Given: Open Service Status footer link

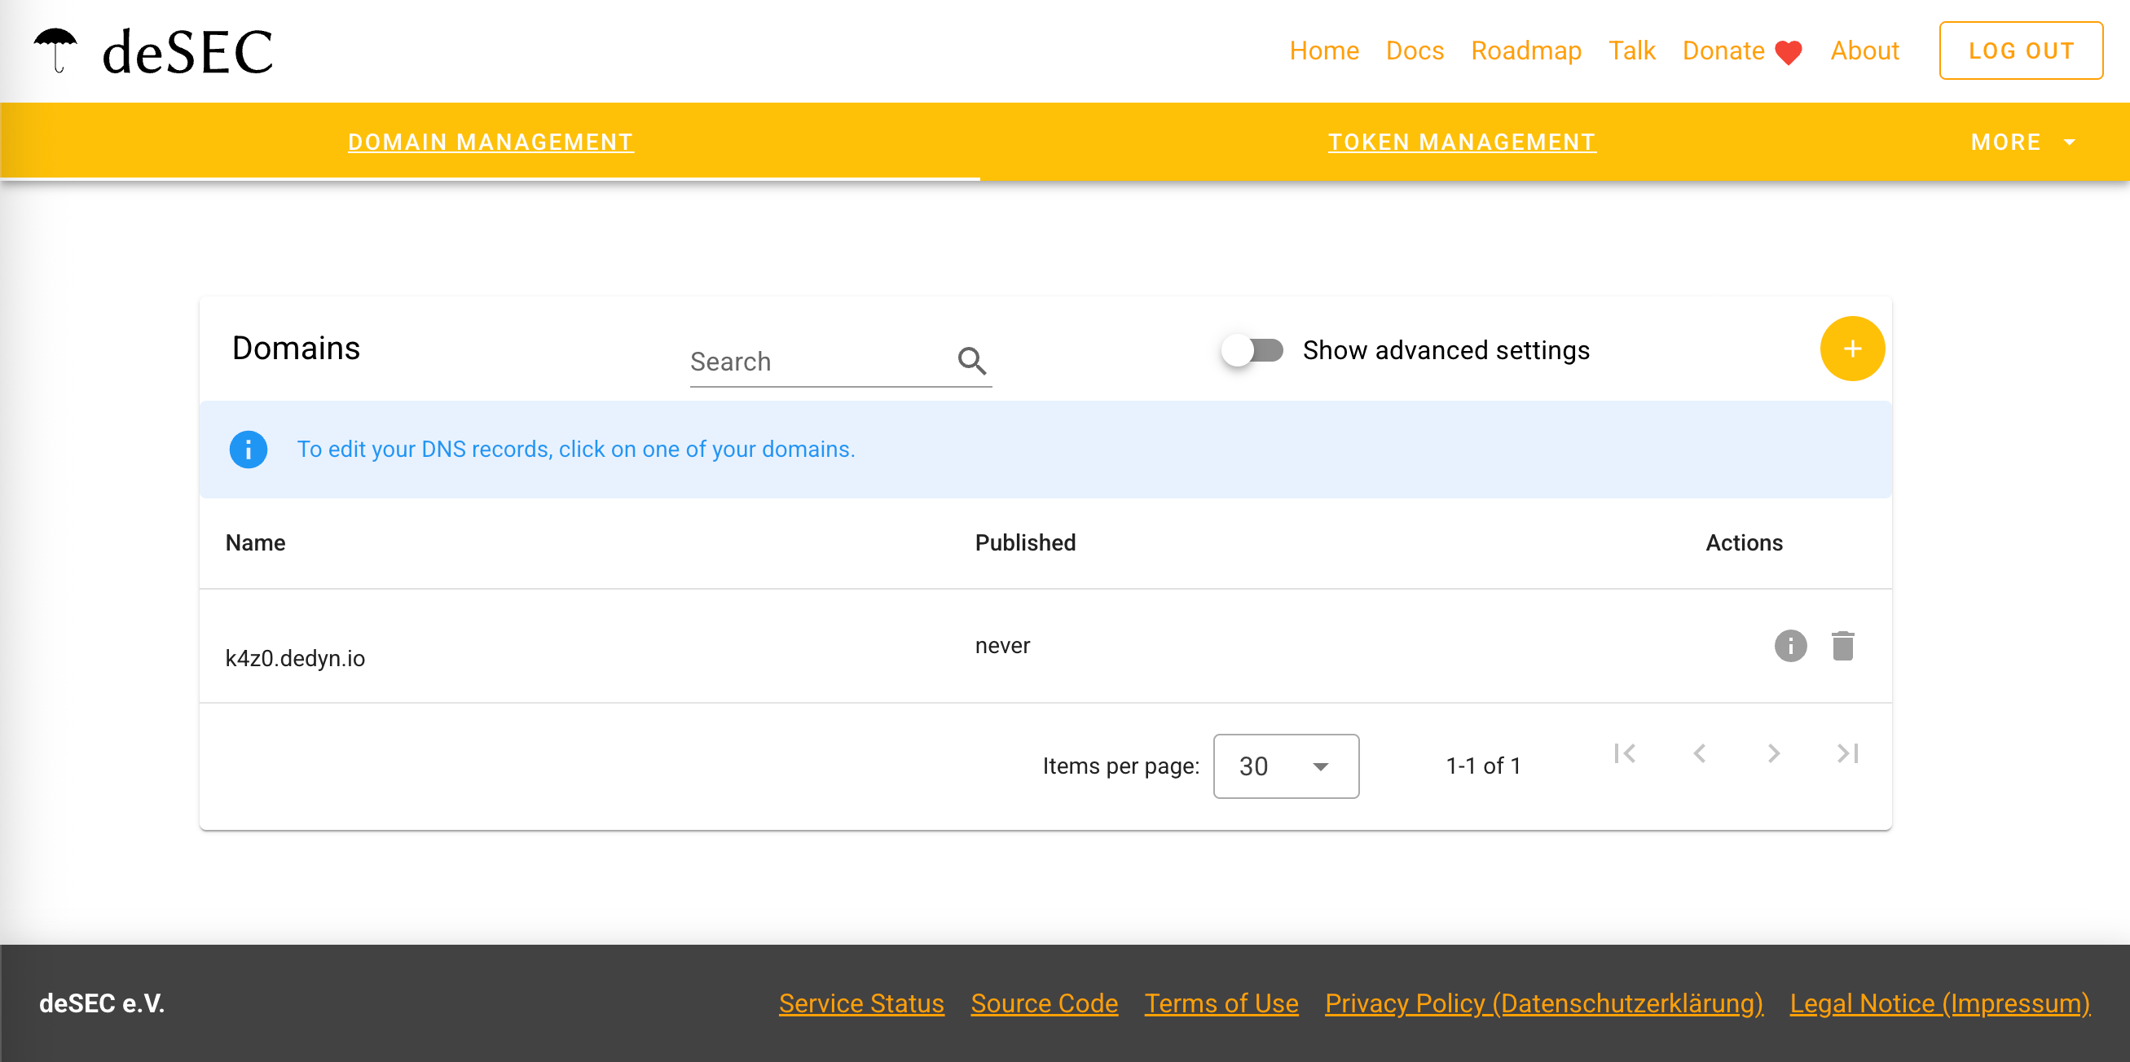Looking at the screenshot, I should 860,1003.
